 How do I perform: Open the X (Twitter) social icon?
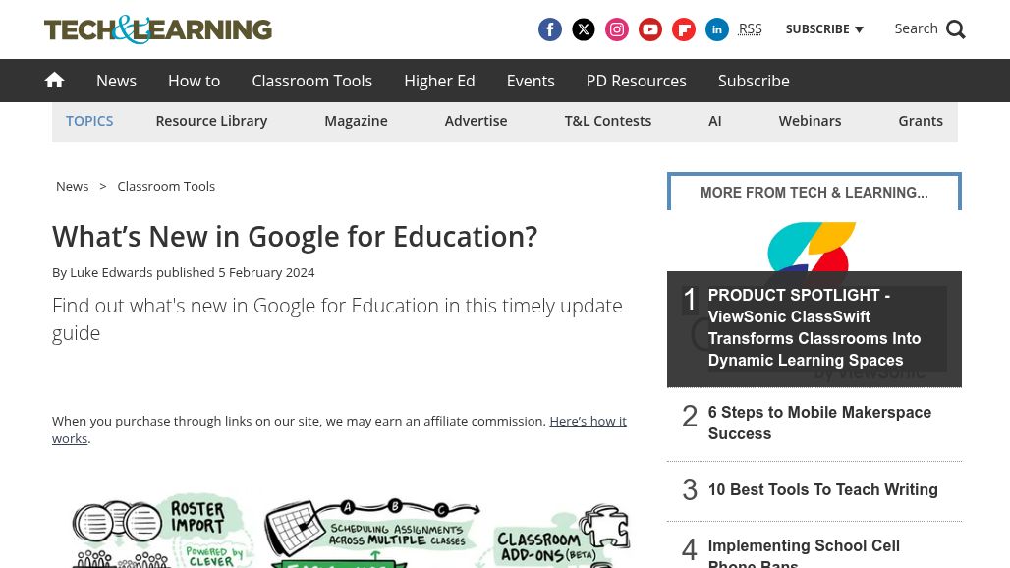point(584,29)
